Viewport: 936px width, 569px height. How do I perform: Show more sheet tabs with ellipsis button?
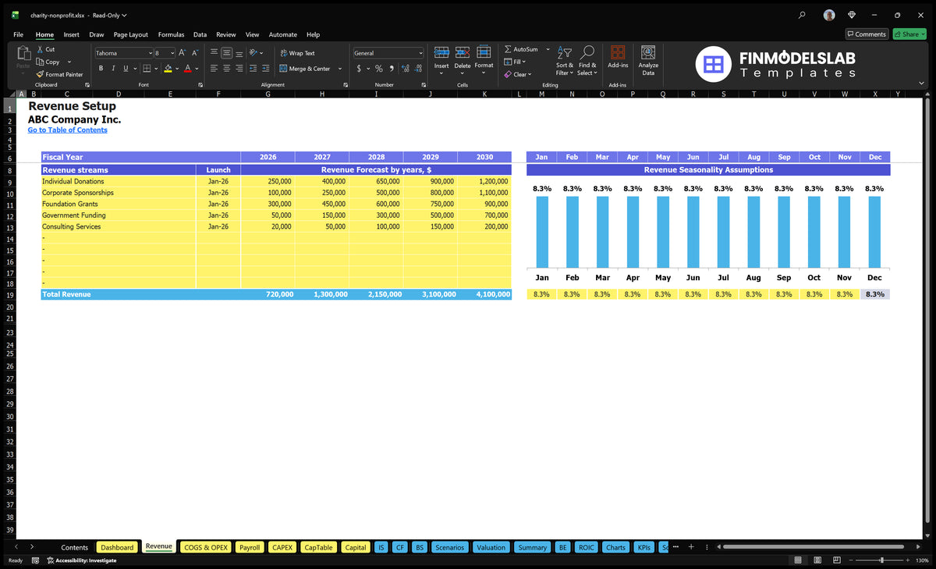click(675, 546)
